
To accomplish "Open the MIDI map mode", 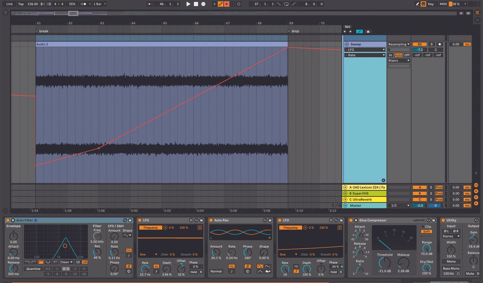I will (x=443, y=4).
